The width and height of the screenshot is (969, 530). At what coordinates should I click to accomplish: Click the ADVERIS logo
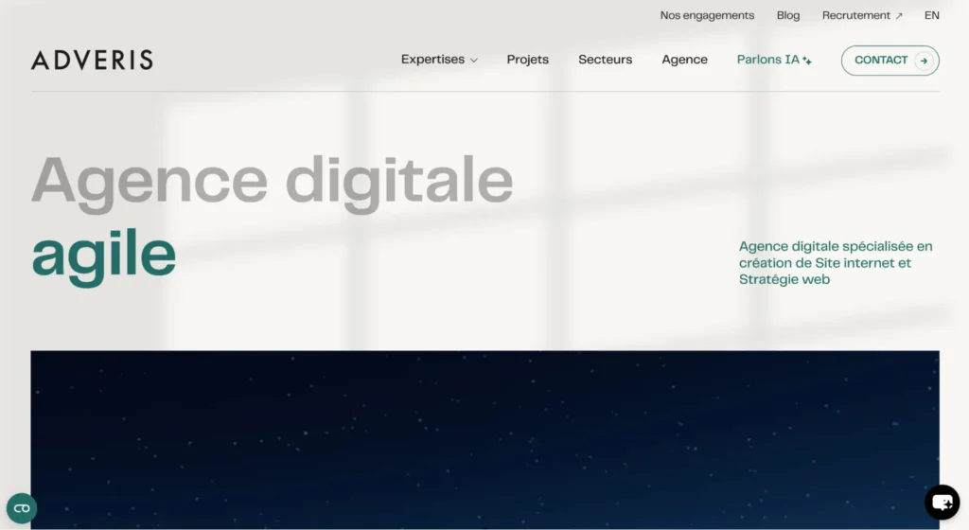click(92, 60)
